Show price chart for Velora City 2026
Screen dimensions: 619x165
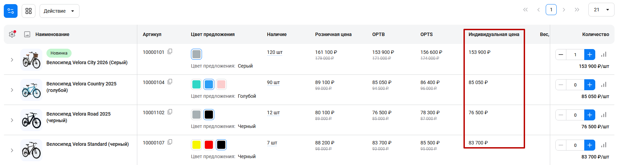(x=604, y=55)
